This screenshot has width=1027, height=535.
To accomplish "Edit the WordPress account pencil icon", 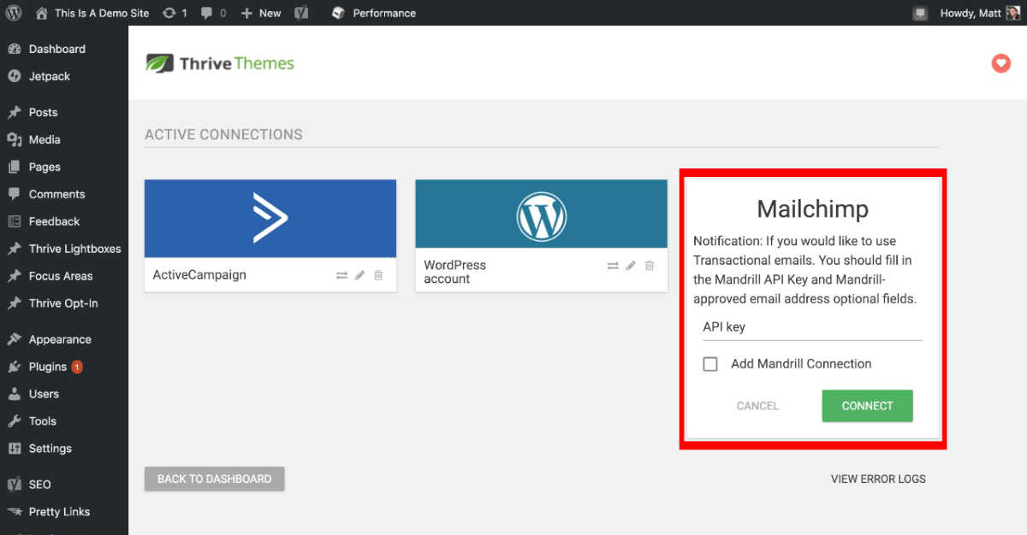I will pyautogui.click(x=631, y=266).
